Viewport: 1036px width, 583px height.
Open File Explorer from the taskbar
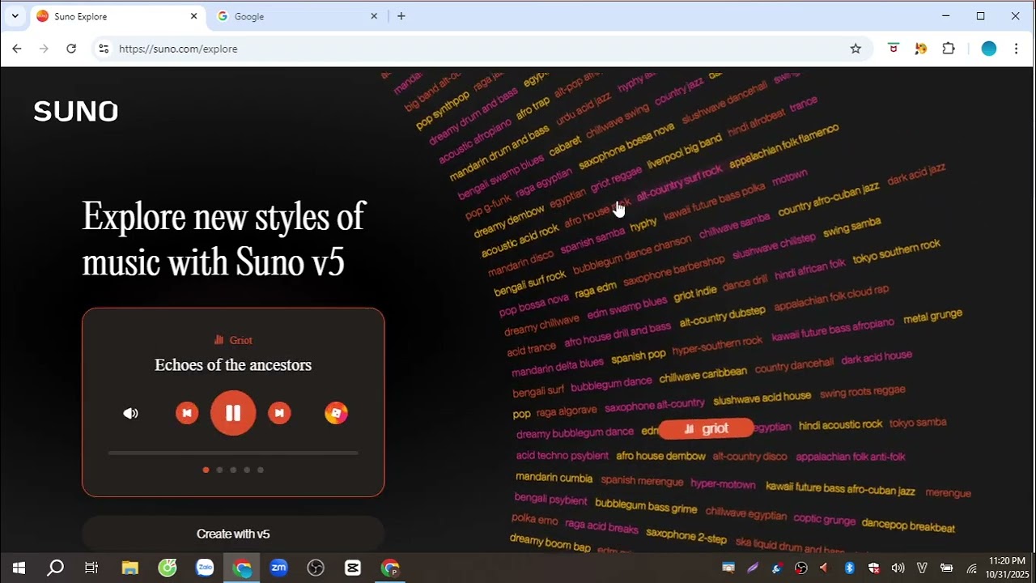pyautogui.click(x=129, y=568)
